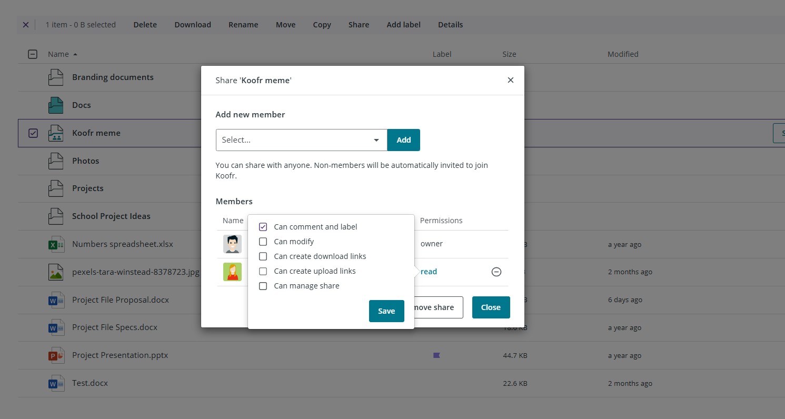Remove the member with the minus icon
This screenshot has width=785, height=419.
(x=496, y=272)
